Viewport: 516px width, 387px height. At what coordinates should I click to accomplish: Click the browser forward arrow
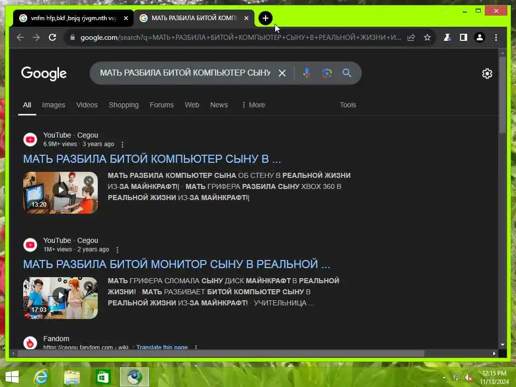point(36,37)
